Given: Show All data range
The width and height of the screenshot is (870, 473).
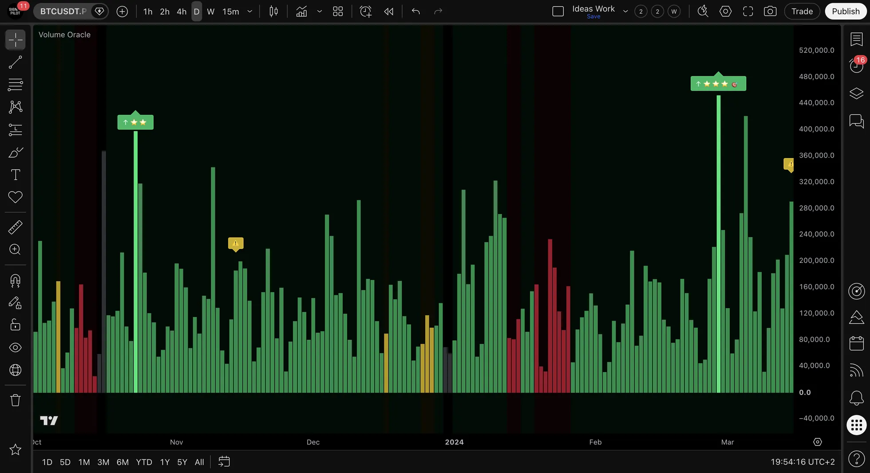Looking at the screenshot, I should (x=199, y=462).
